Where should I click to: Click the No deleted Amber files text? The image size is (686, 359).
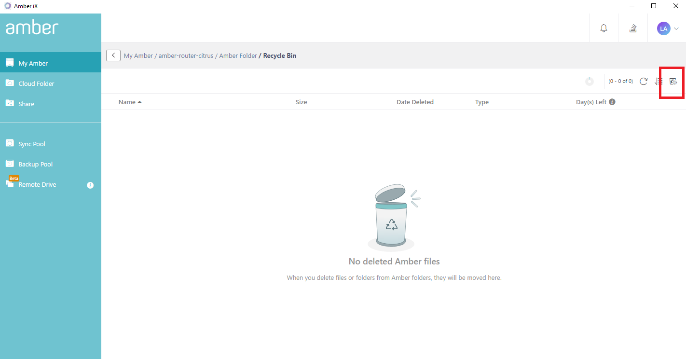(394, 262)
